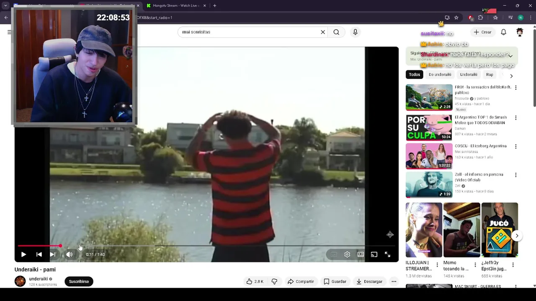Viewport: 536px width, 301px height.
Task: Open the COSCU iceberg video thumbnail
Action: (429, 156)
